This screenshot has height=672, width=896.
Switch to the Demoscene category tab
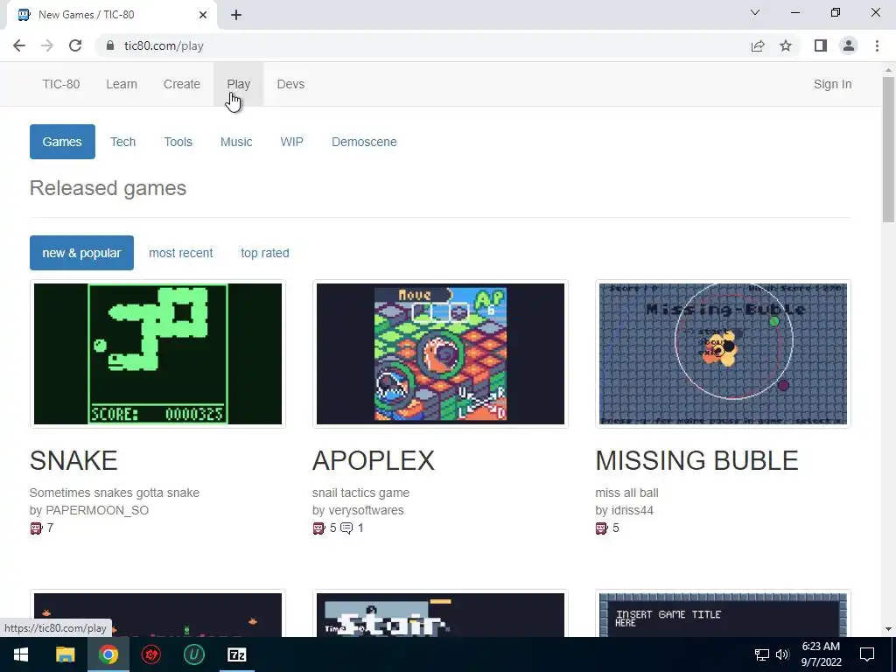[x=364, y=142]
